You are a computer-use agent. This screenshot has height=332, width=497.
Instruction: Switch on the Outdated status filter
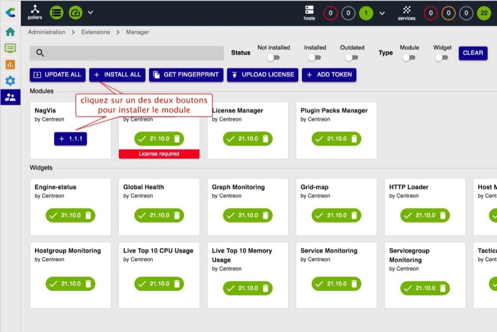(351, 58)
